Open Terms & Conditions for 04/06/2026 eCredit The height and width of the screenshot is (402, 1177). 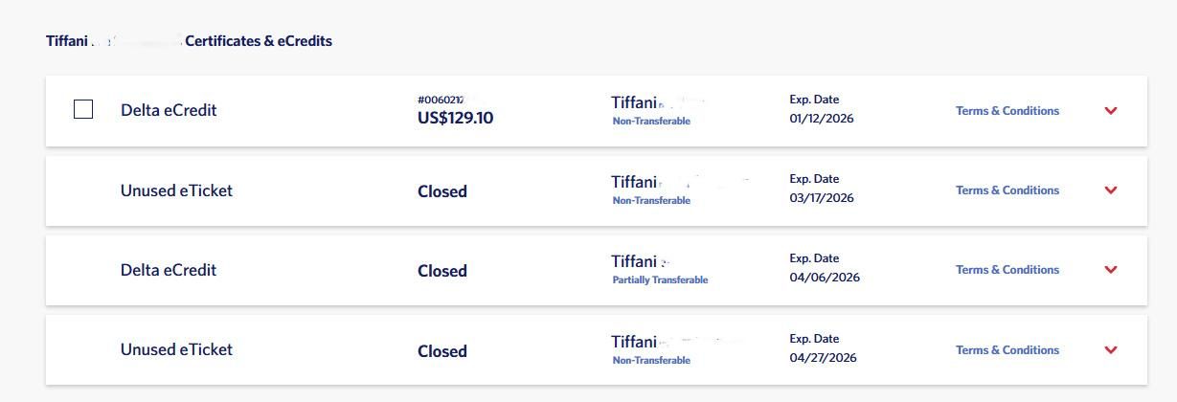tap(1007, 270)
